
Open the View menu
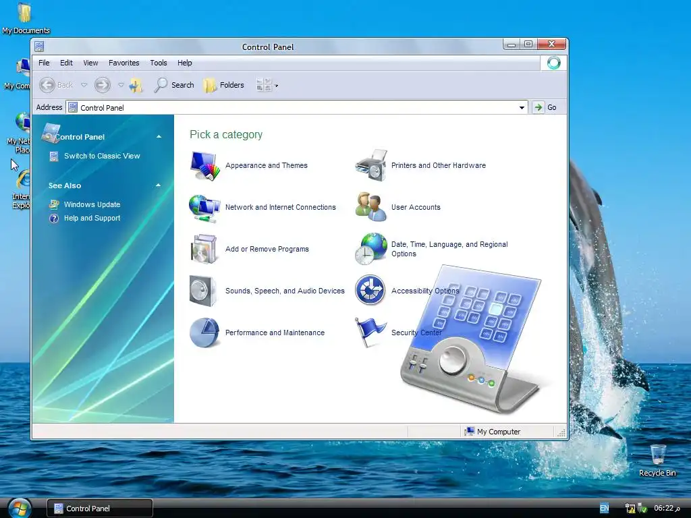(91, 63)
